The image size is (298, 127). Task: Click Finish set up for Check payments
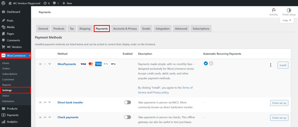tap(279, 118)
